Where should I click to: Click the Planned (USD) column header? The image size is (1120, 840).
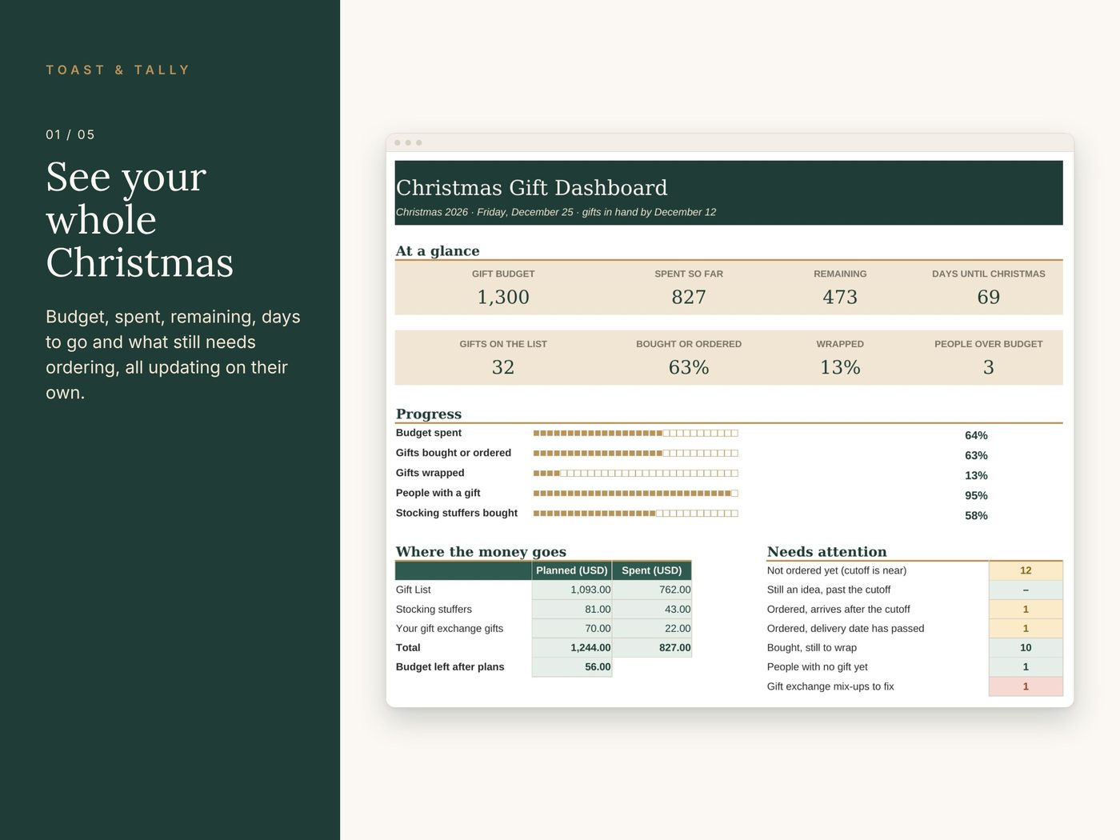[572, 570]
